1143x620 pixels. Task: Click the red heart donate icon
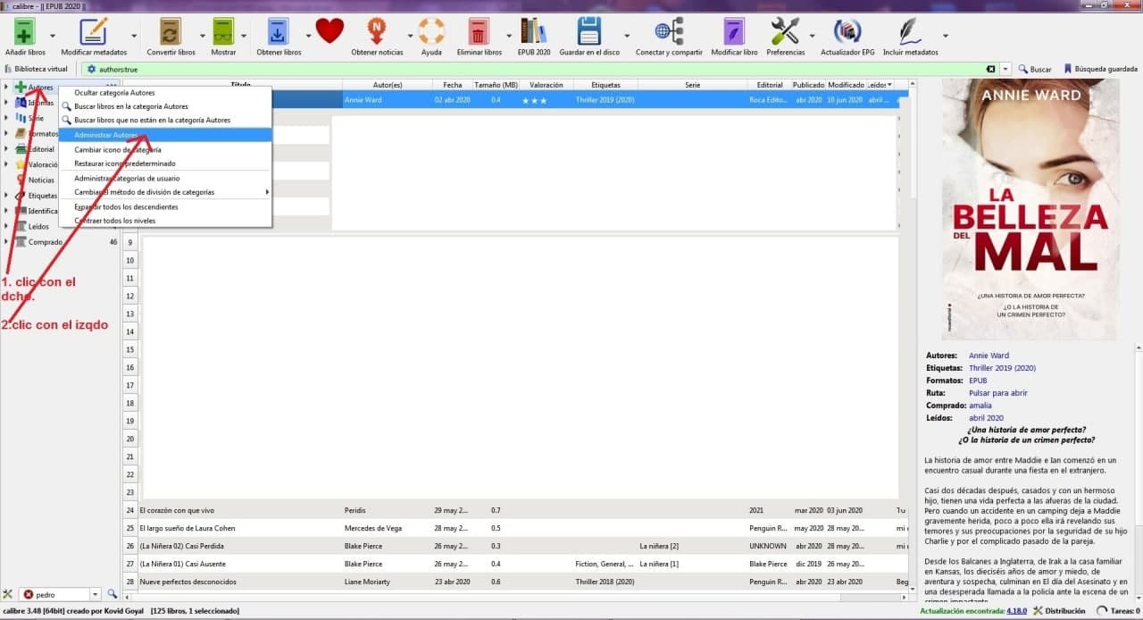330,31
